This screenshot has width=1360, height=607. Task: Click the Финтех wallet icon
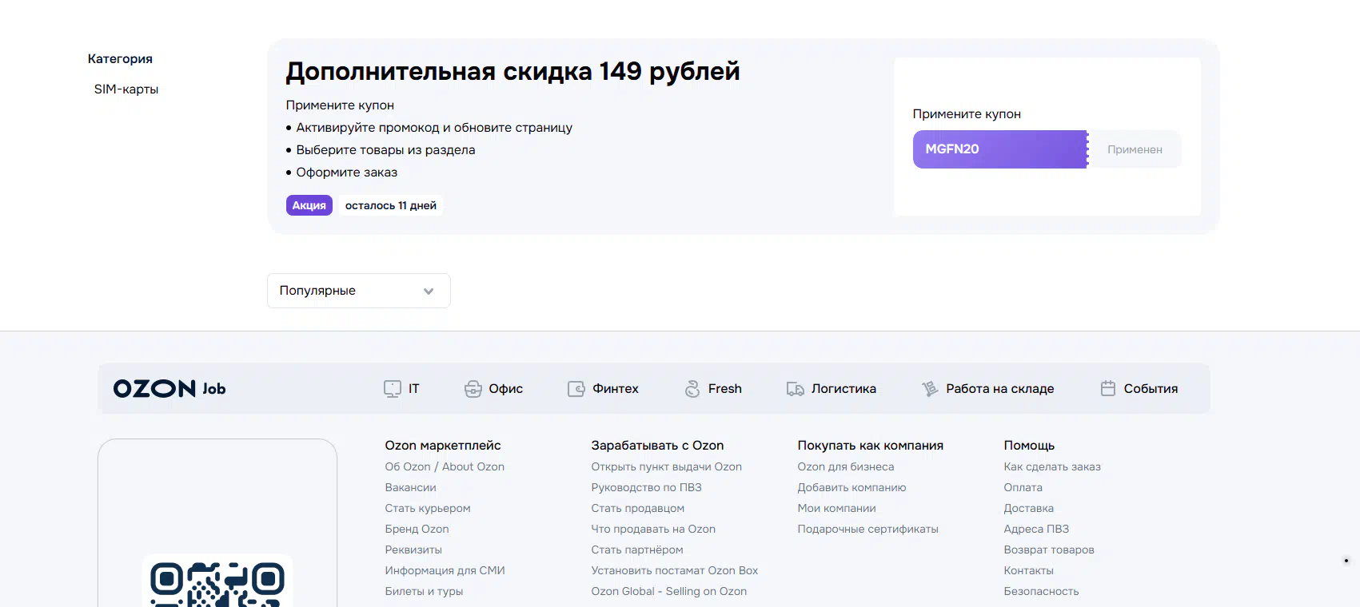[x=576, y=389]
